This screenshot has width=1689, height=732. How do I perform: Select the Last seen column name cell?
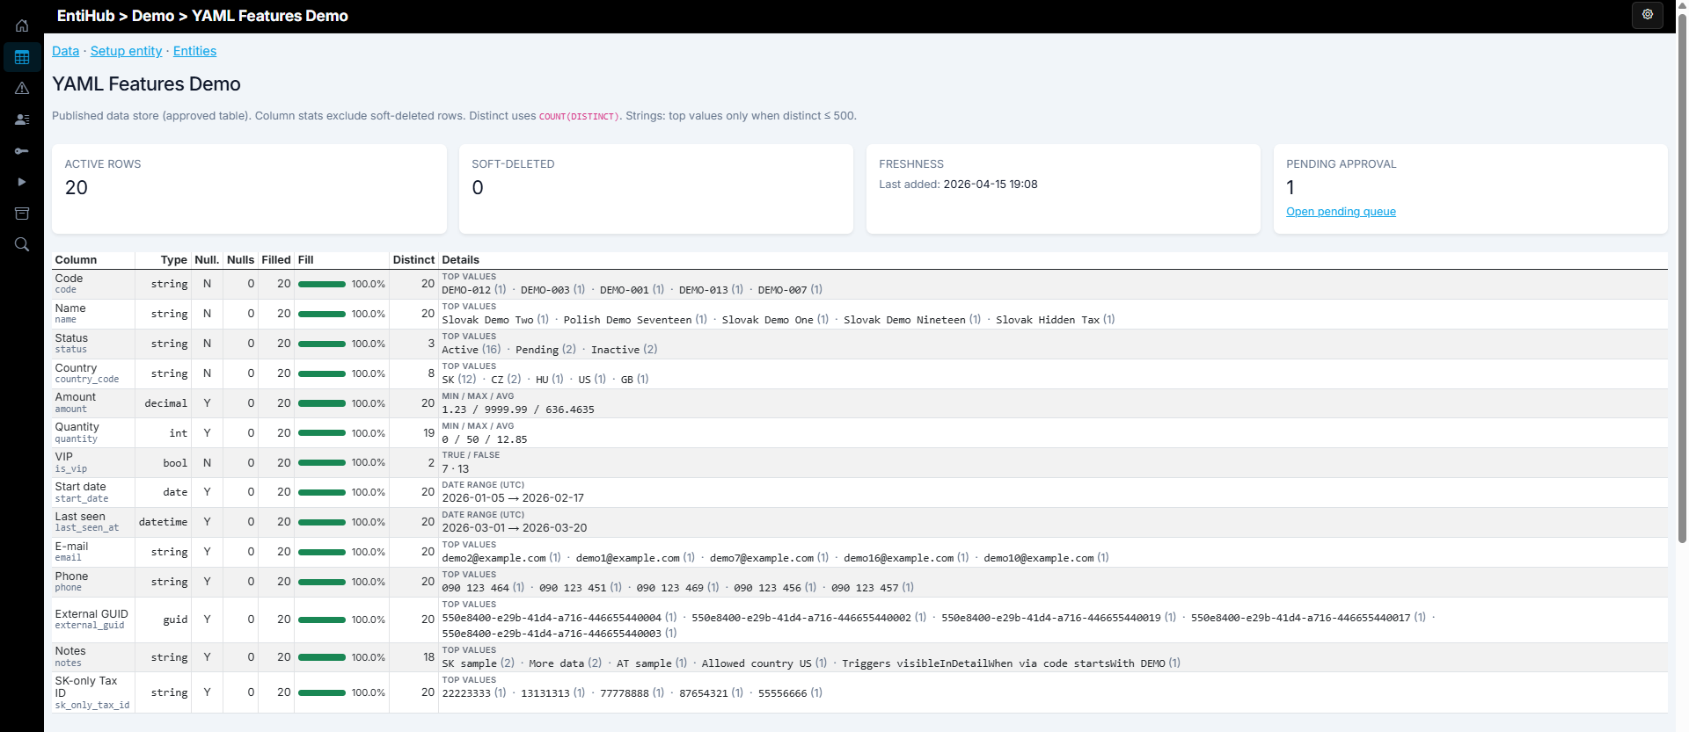(93, 522)
